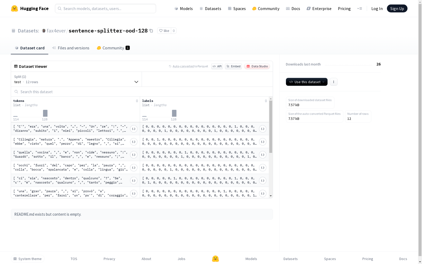Sort by the tokens column

point(137,101)
